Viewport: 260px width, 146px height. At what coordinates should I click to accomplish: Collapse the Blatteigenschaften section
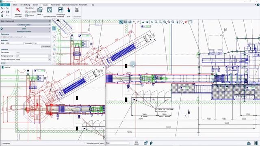click(x=25, y=32)
